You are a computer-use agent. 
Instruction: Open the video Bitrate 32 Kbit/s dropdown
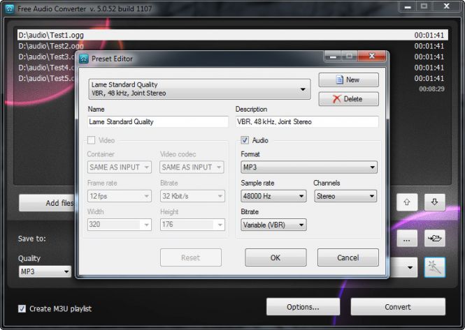[x=192, y=196]
